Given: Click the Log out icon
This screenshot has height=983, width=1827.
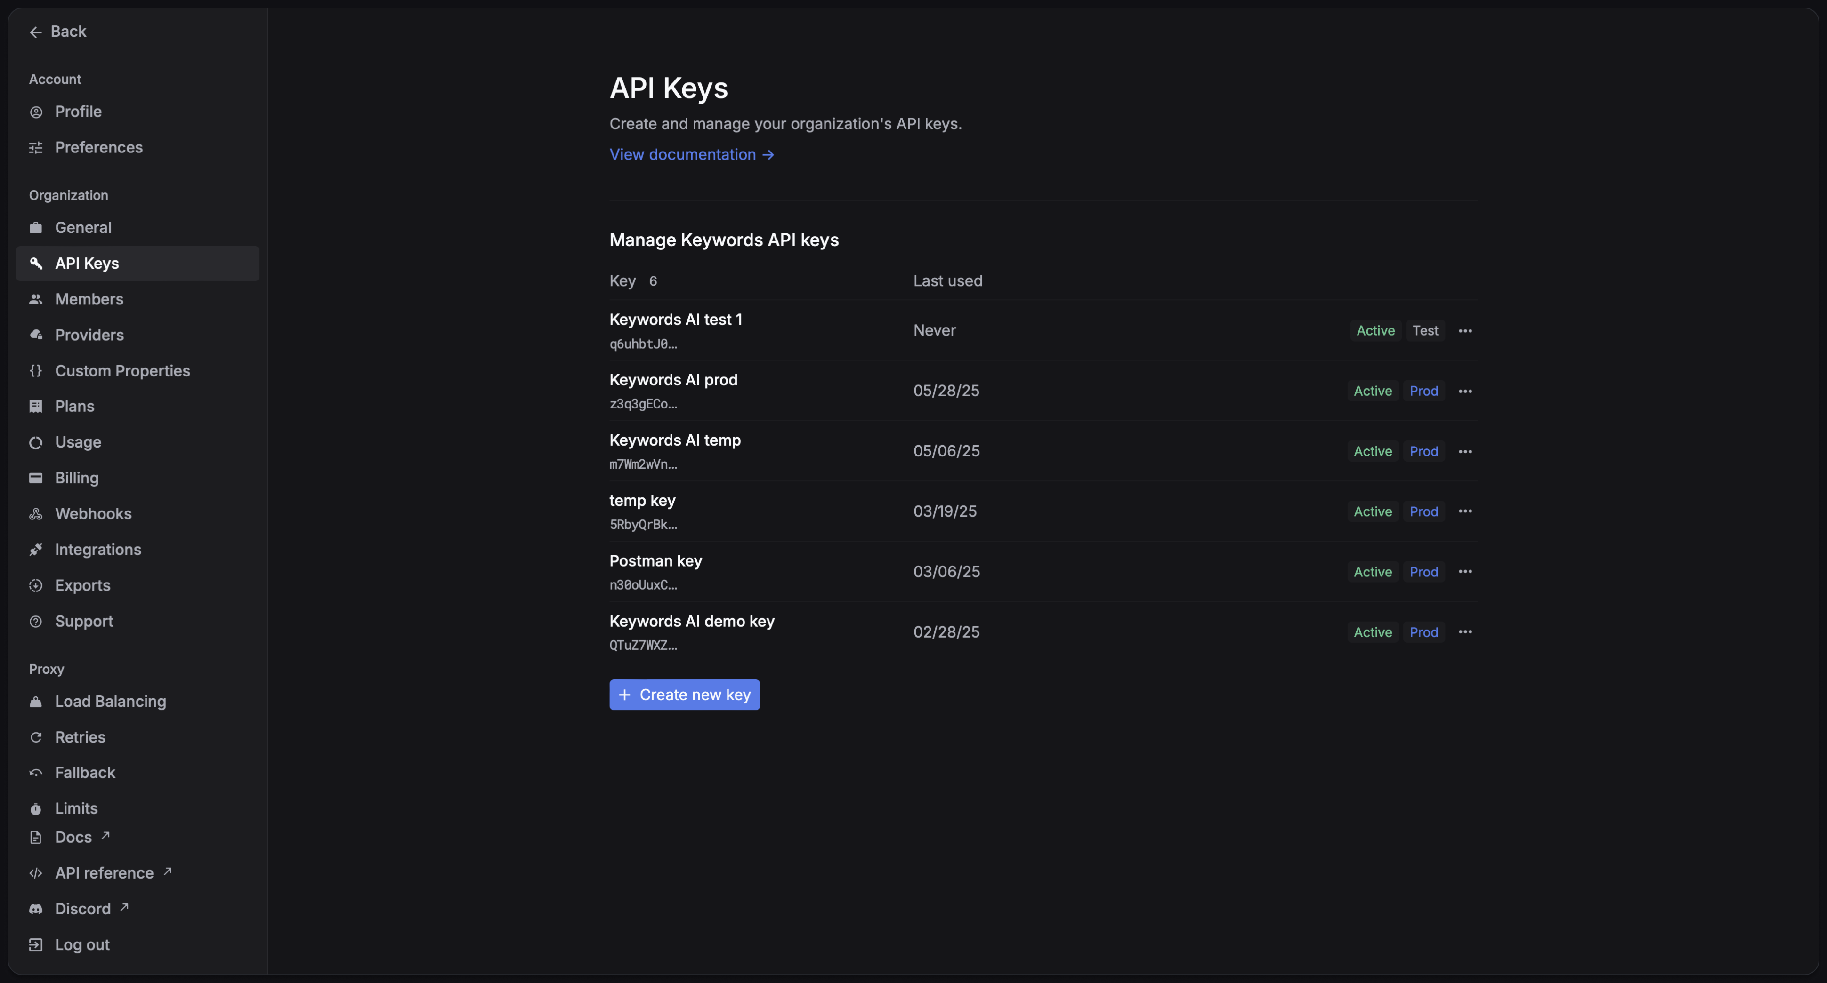Looking at the screenshot, I should tap(35, 945).
